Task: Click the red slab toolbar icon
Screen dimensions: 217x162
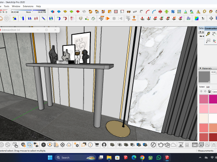Action: [78, 12]
